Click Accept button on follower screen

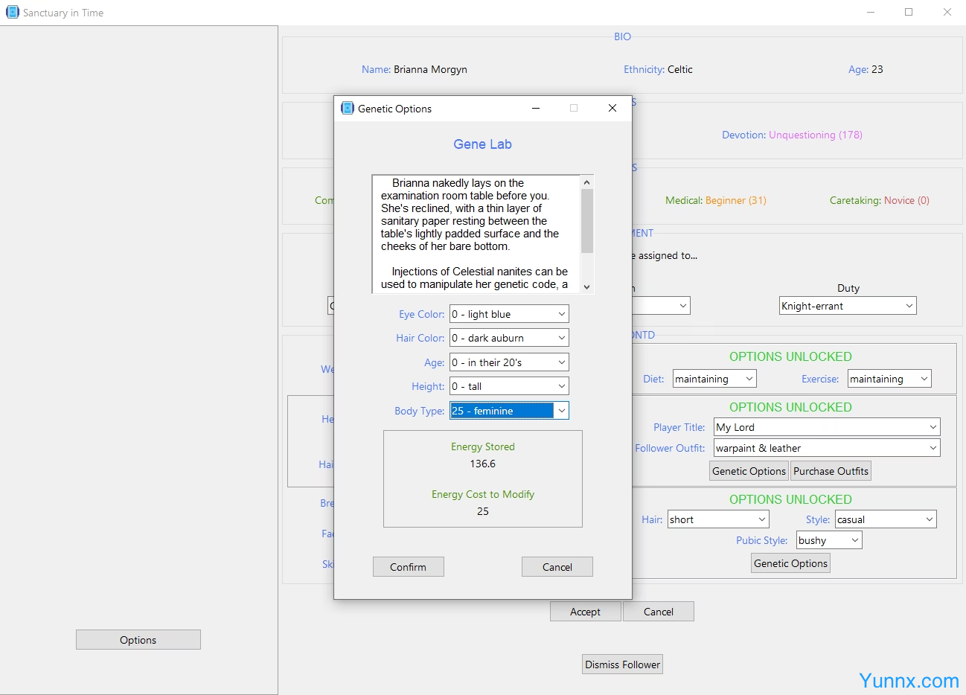tap(585, 611)
